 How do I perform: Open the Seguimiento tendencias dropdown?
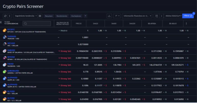[x=25, y=16]
